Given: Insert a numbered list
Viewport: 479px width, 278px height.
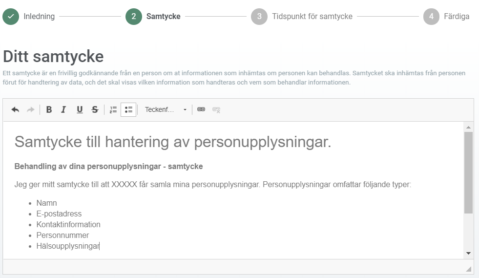Looking at the screenshot, I should coord(113,110).
